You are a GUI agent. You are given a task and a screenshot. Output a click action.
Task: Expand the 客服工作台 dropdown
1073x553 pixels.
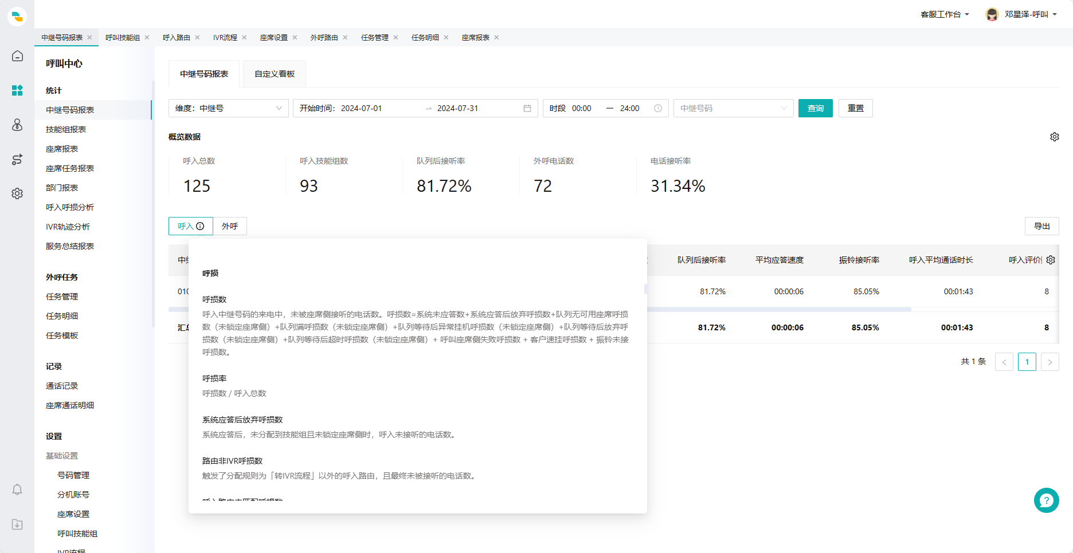click(945, 14)
